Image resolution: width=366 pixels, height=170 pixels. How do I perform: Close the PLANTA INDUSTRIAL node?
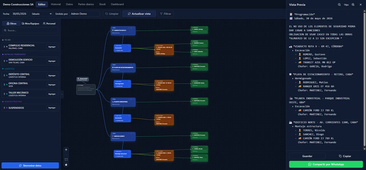pos(134,99)
